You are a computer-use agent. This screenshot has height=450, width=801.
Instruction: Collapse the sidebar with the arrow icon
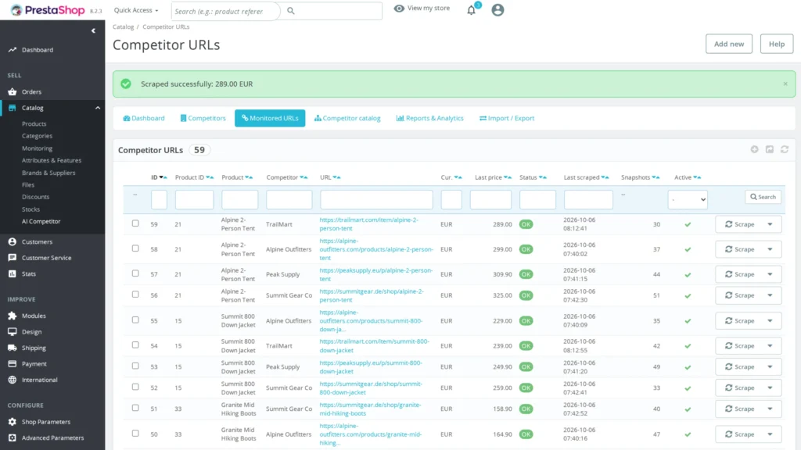pyautogui.click(x=93, y=30)
